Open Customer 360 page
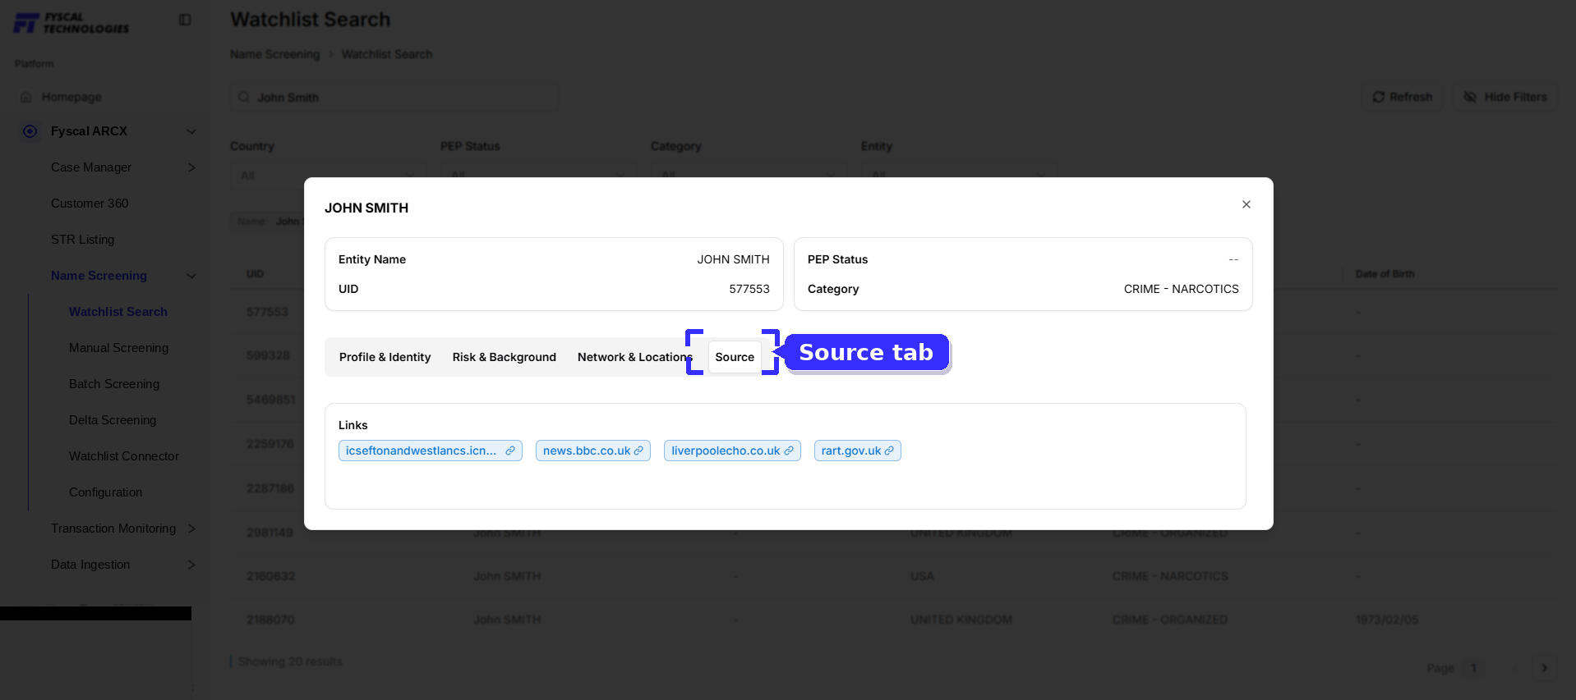 point(90,204)
